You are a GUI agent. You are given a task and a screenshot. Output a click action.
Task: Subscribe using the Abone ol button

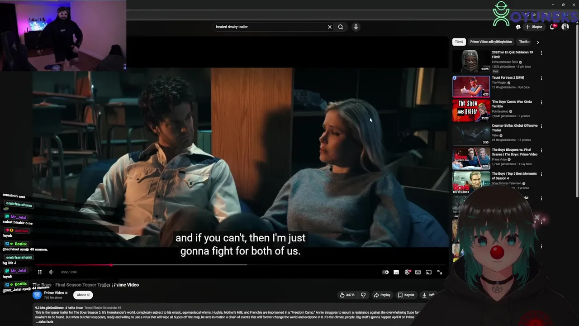(83, 295)
